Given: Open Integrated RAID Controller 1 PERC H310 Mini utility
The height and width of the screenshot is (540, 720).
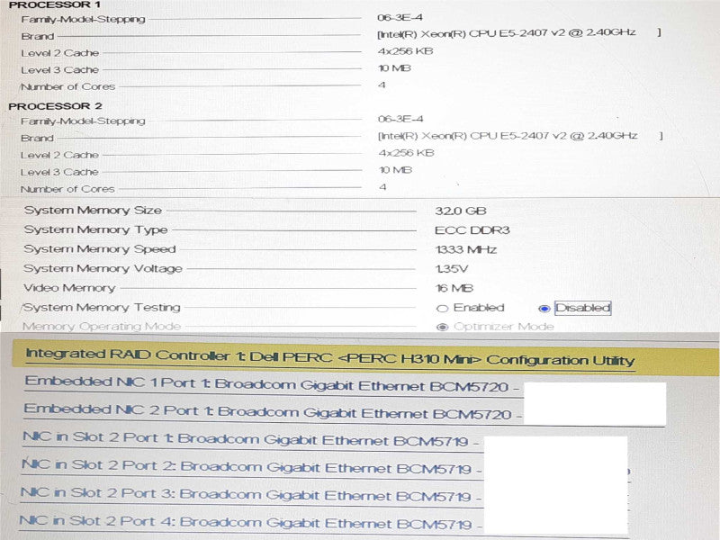Looking at the screenshot, I should (329, 357).
